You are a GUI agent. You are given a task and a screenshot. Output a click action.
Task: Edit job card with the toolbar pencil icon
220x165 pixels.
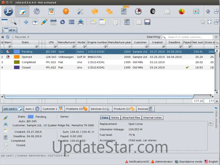click(x=44, y=22)
